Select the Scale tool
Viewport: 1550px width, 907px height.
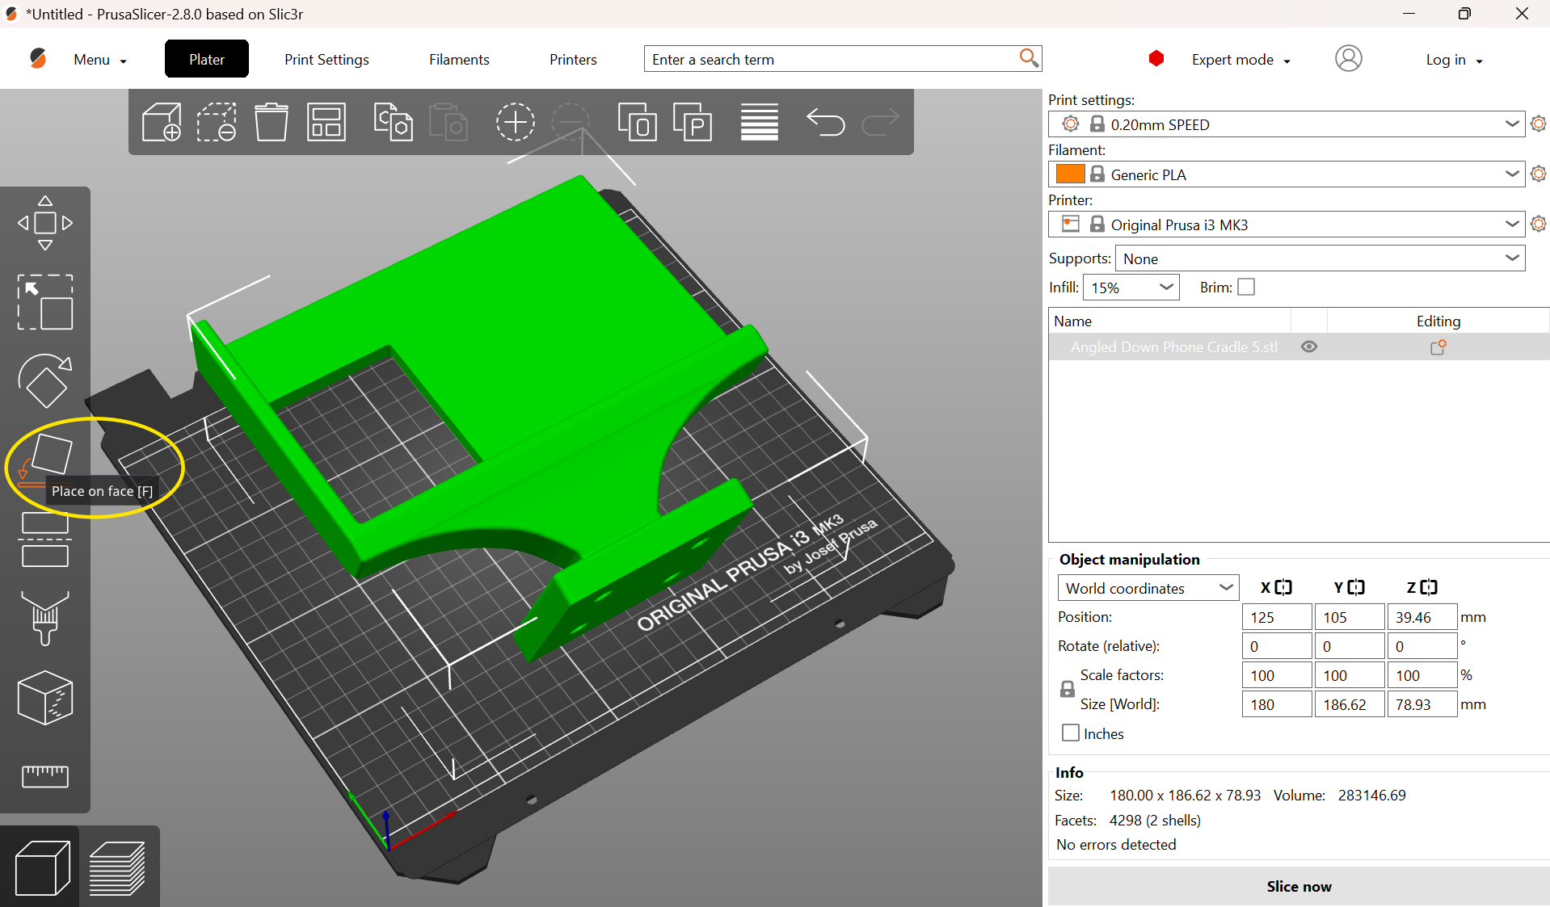pos(45,302)
